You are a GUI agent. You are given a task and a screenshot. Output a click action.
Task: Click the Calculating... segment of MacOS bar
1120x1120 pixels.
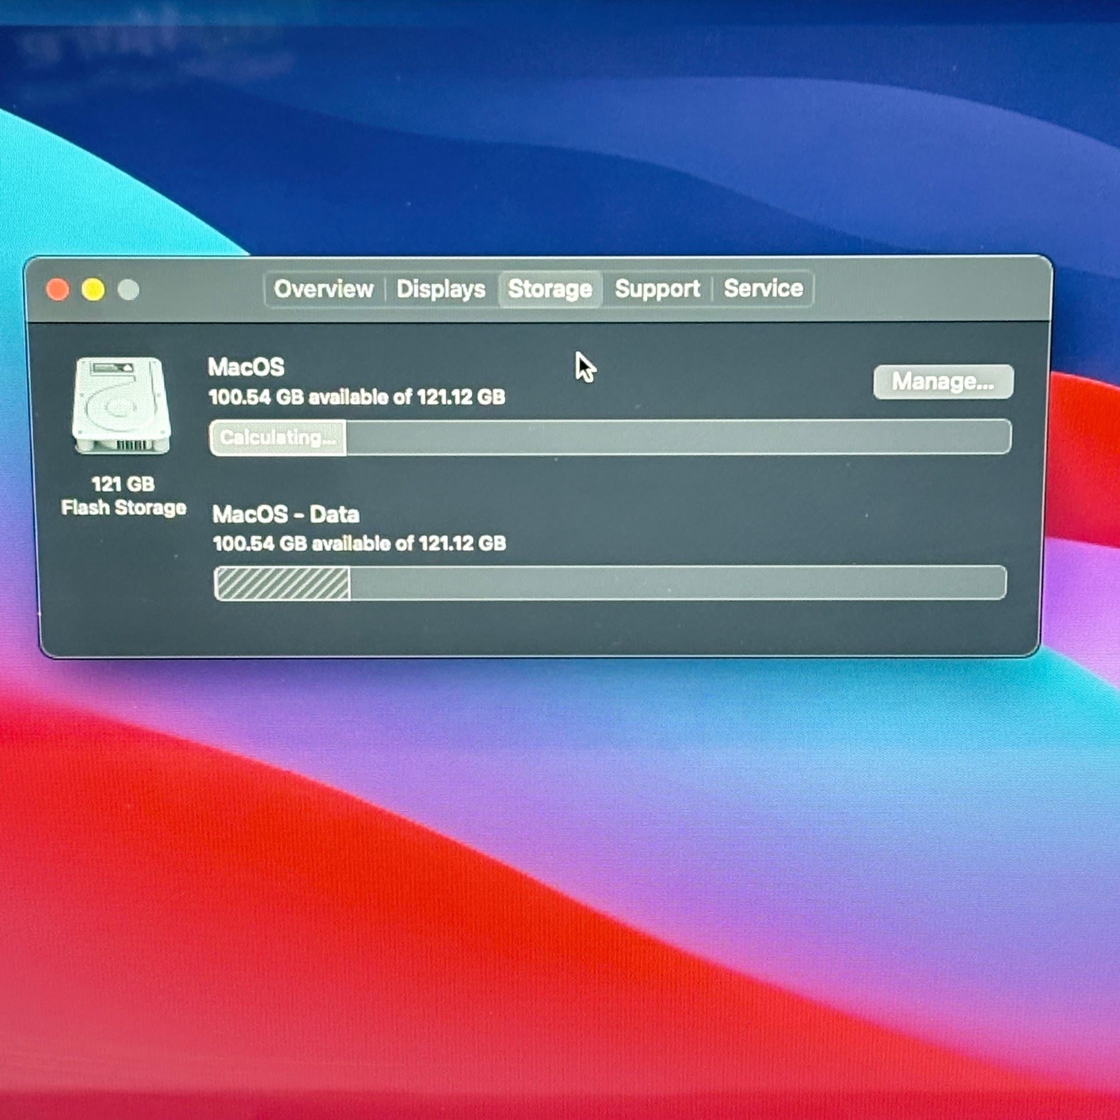point(278,437)
